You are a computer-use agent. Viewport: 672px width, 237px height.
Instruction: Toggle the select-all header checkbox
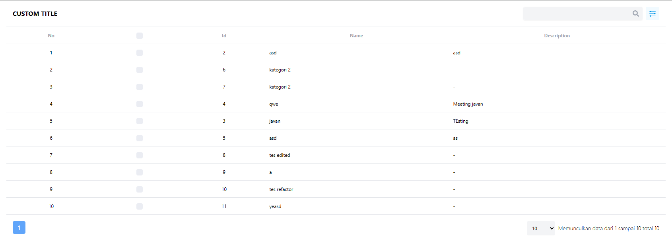coord(140,36)
